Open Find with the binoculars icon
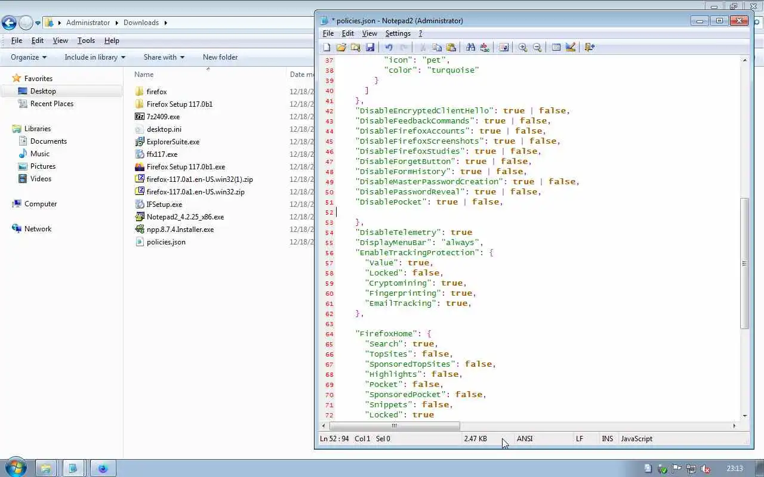 tap(470, 47)
